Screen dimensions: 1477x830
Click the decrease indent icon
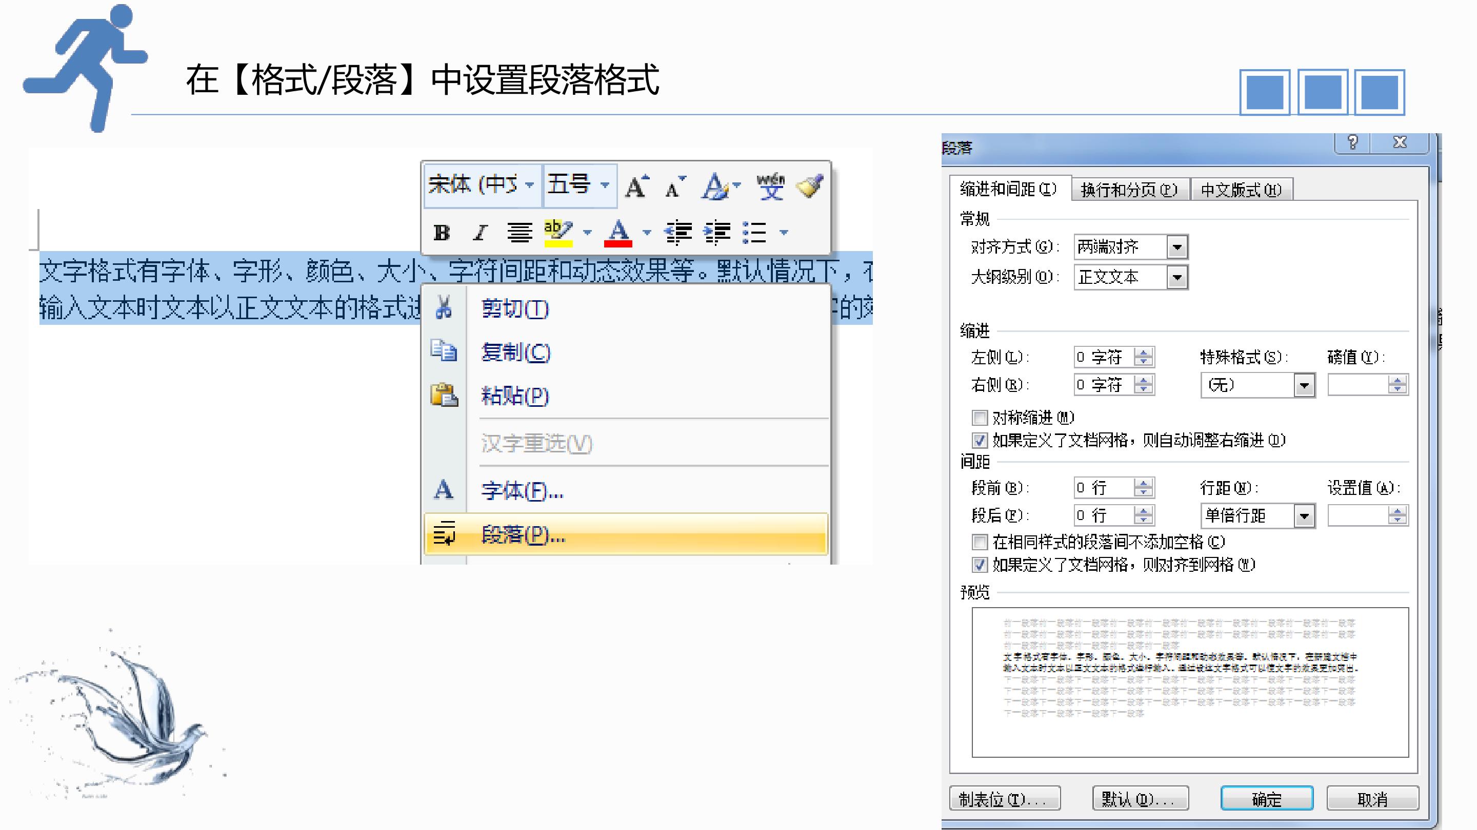[677, 233]
